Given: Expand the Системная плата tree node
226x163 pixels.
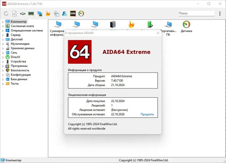Looking at the screenshot, I should [x=3, y=26].
